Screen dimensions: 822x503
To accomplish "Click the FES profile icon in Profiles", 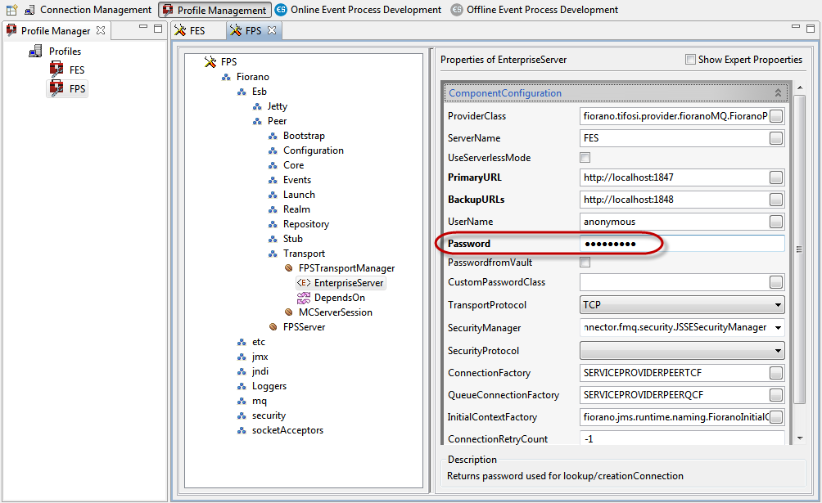I will coord(56,70).
